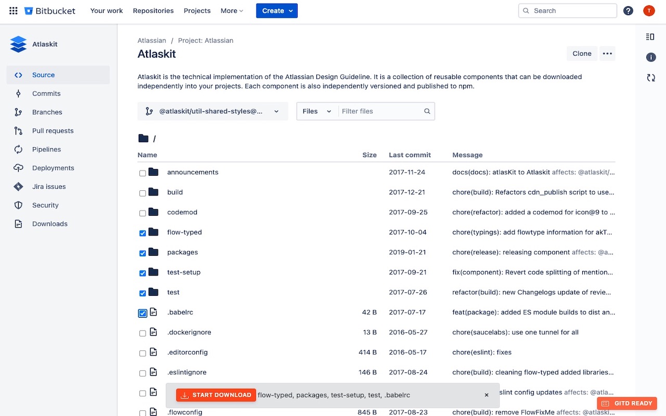Check the announcements folder checkbox
The width and height of the screenshot is (666, 416).
tap(143, 173)
